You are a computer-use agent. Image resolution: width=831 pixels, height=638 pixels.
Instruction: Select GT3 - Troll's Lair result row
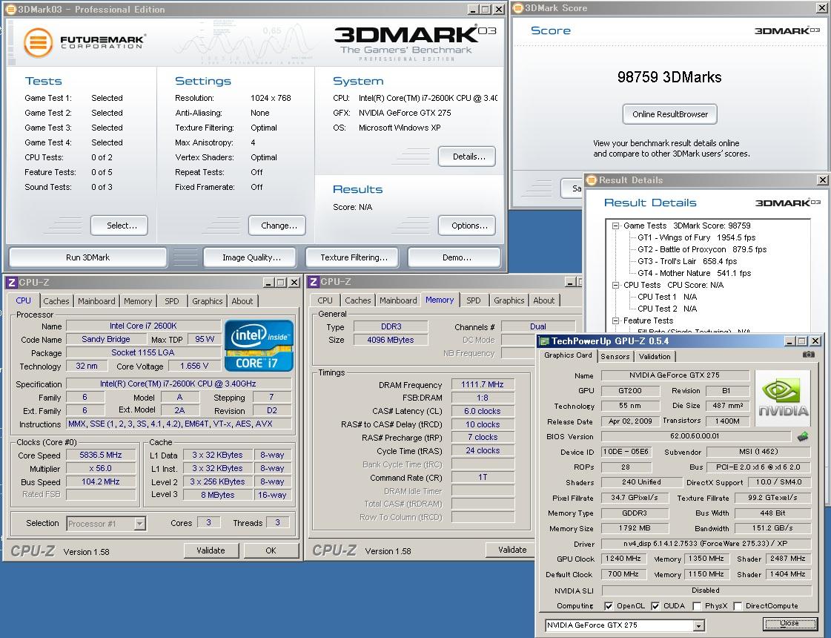[687, 261]
